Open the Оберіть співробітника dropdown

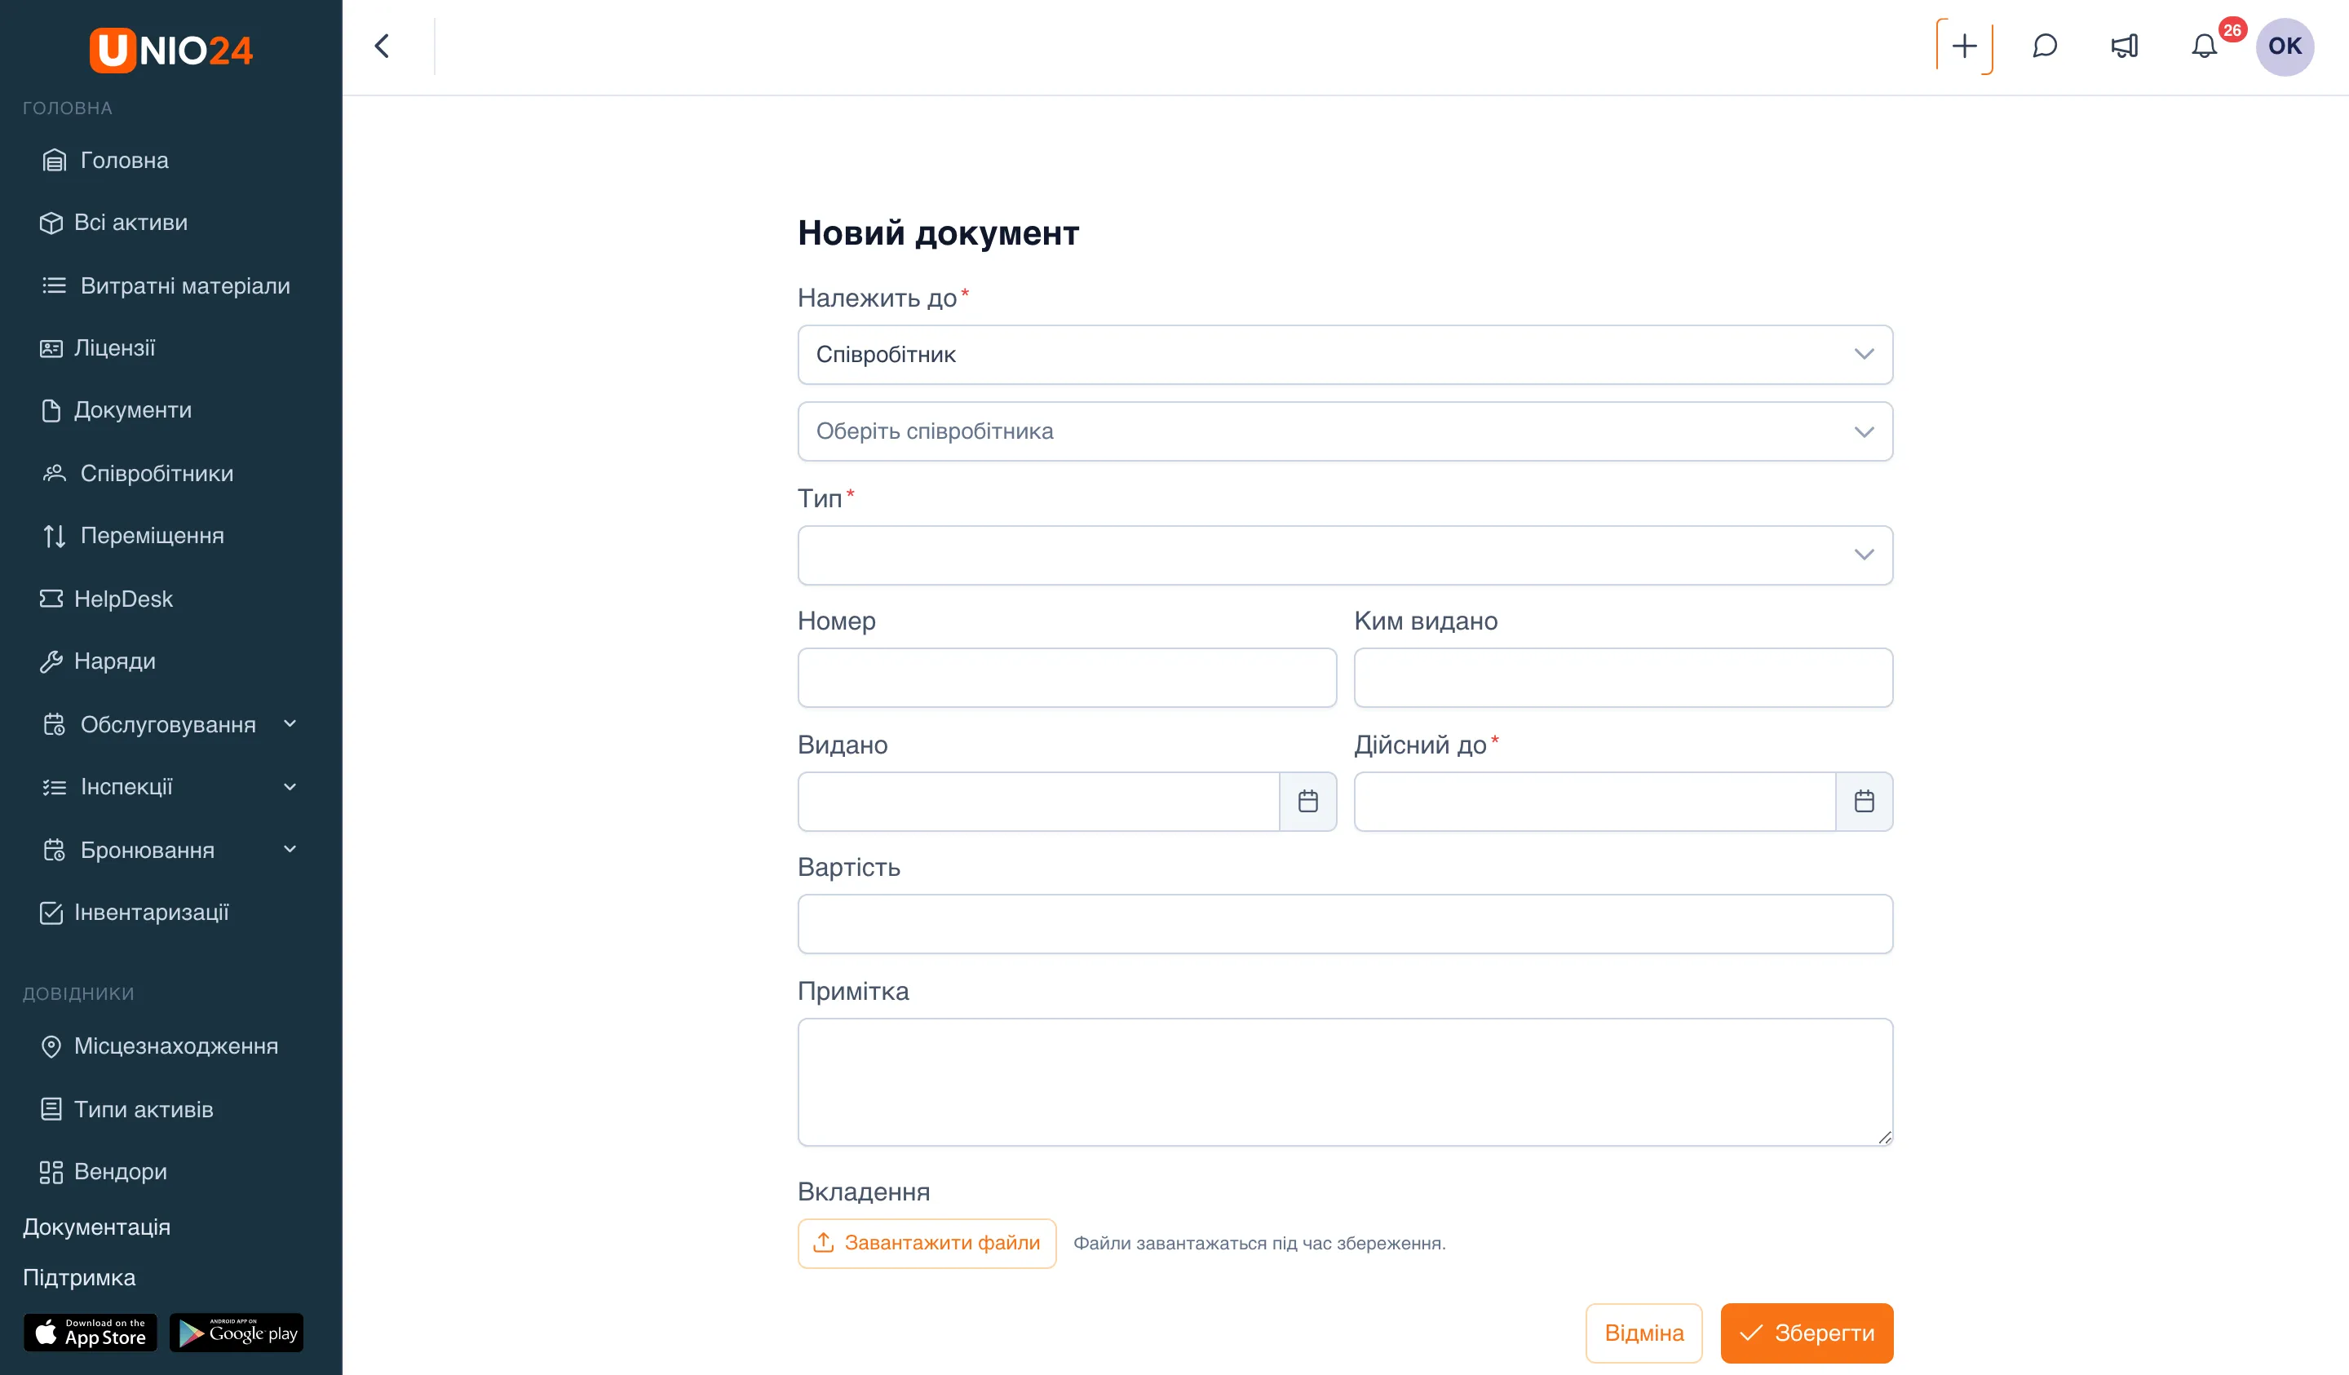[x=1345, y=431]
